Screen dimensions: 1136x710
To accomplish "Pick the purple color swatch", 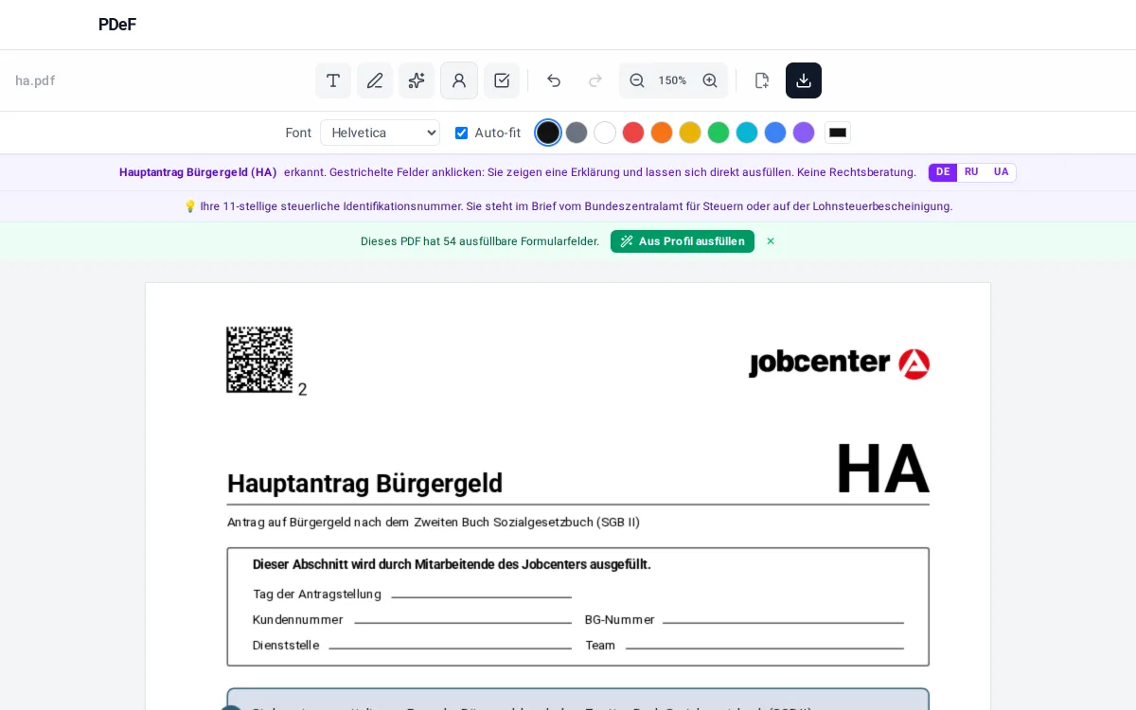I will [x=804, y=133].
